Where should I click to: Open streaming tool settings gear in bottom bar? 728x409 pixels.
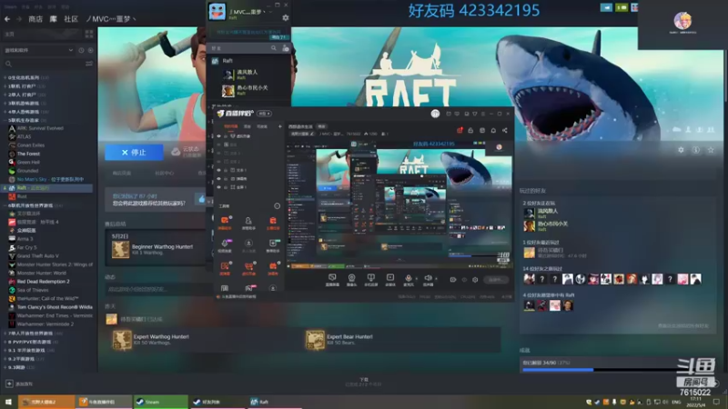coord(475,280)
